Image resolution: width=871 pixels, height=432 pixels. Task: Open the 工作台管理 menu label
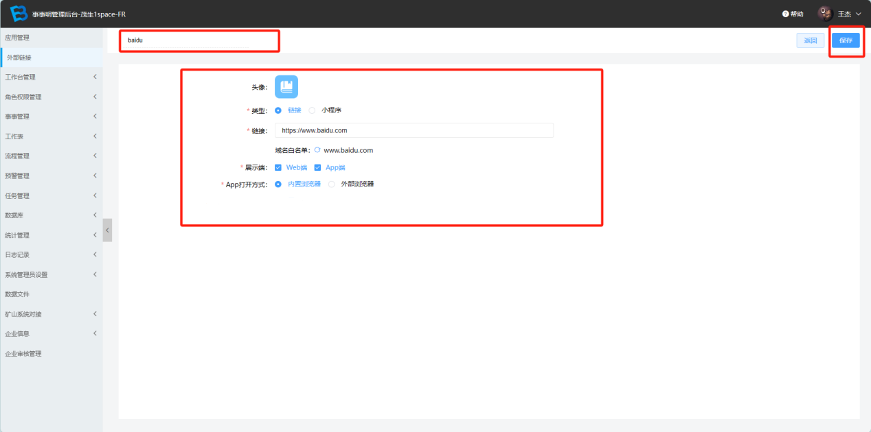pos(20,77)
